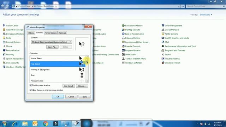The height and width of the screenshot is (127, 226).
Task: Toggle Enable pointer shadow checkbox
Action: (x=31, y=85)
